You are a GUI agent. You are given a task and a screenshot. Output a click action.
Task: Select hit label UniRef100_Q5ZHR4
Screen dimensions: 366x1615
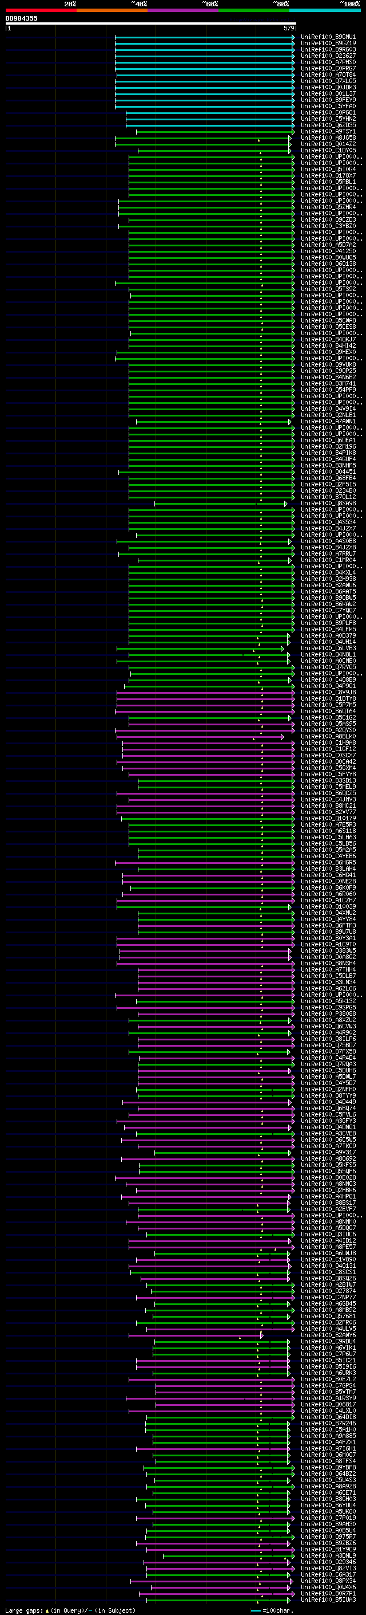point(328,207)
